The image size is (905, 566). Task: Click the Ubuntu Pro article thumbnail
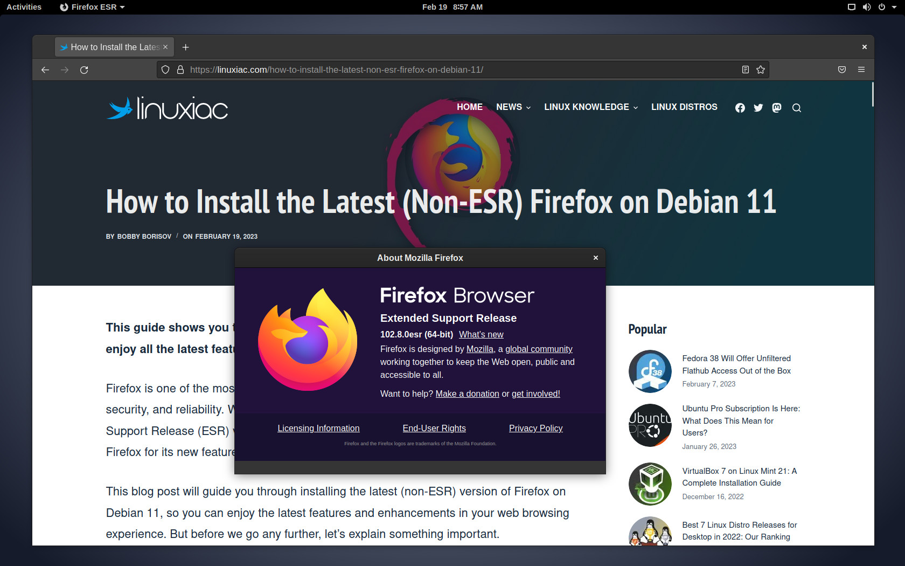[x=650, y=425]
